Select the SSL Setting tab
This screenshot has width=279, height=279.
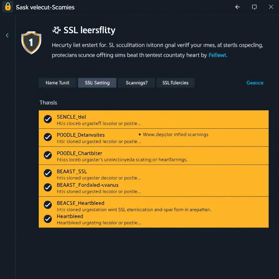click(97, 83)
